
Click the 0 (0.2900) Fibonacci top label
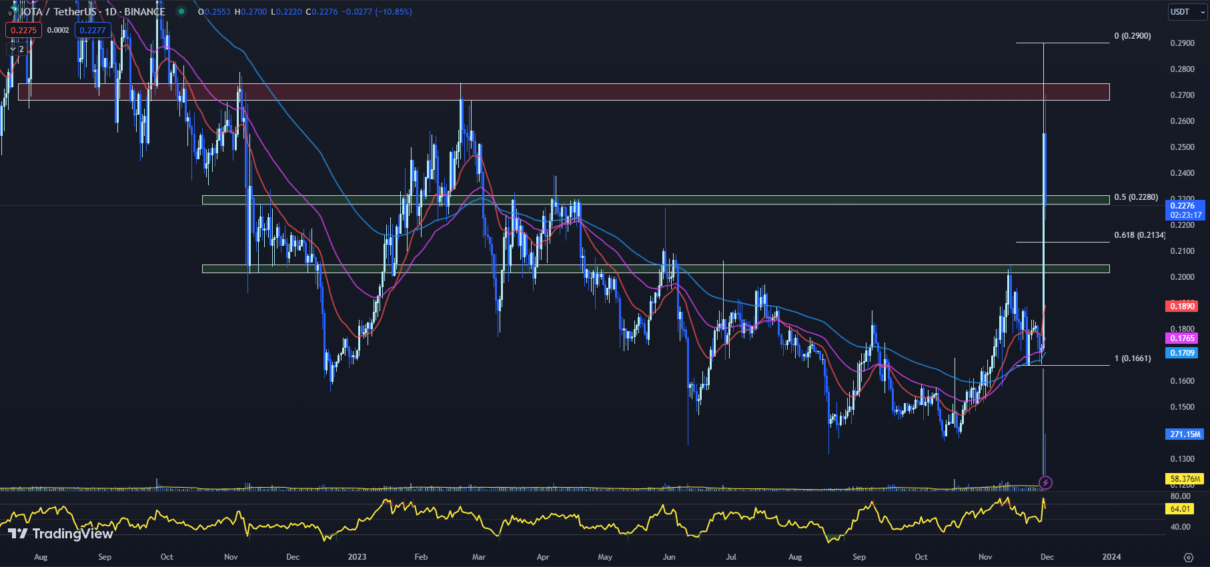[1133, 36]
